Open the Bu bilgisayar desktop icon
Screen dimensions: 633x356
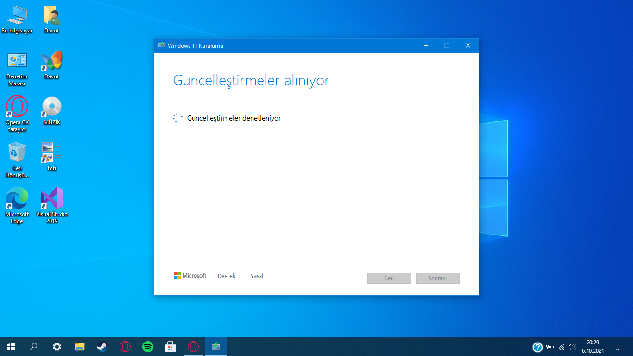coord(17,20)
